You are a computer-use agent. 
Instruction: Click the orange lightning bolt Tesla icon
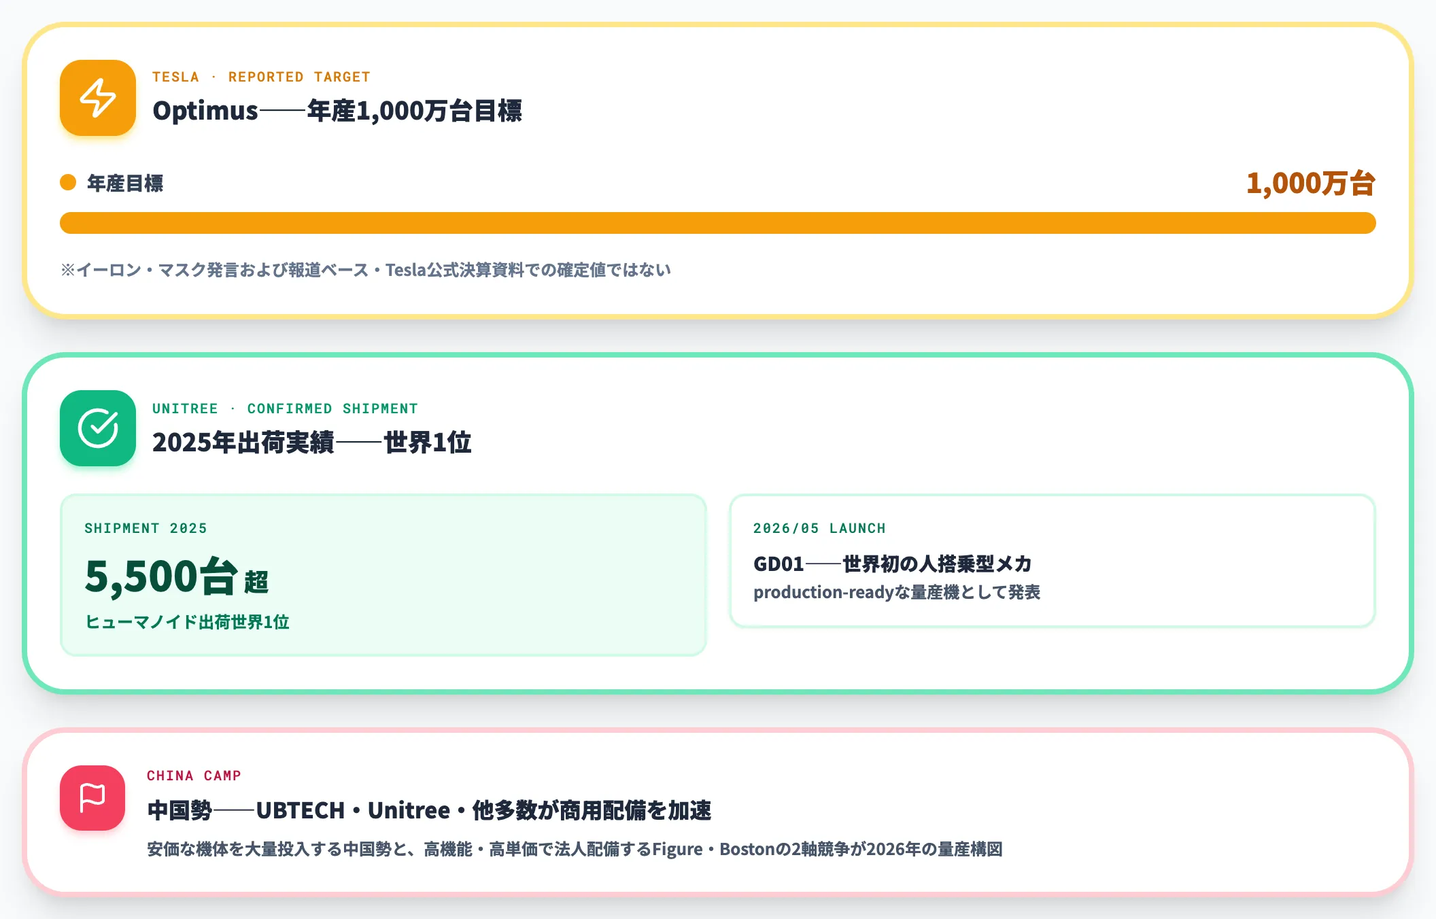coord(98,98)
